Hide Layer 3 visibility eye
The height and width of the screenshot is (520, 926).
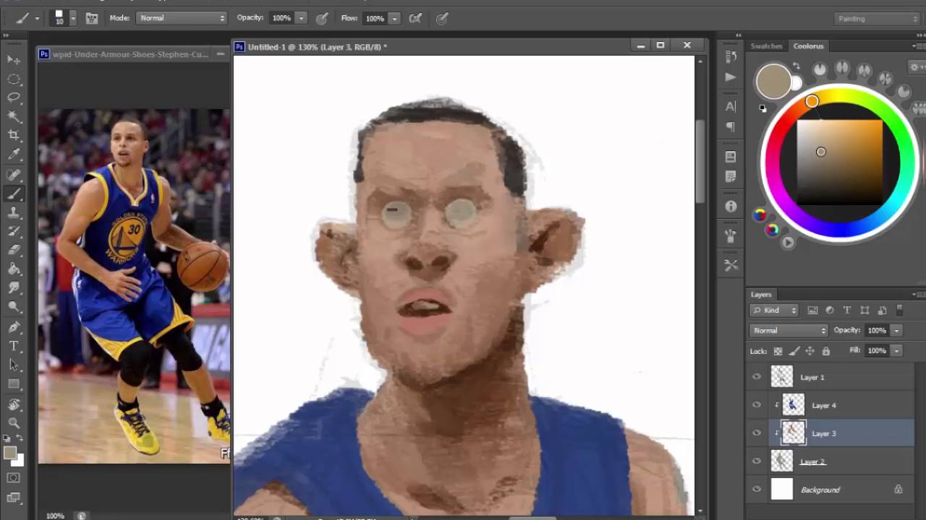[x=757, y=433]
